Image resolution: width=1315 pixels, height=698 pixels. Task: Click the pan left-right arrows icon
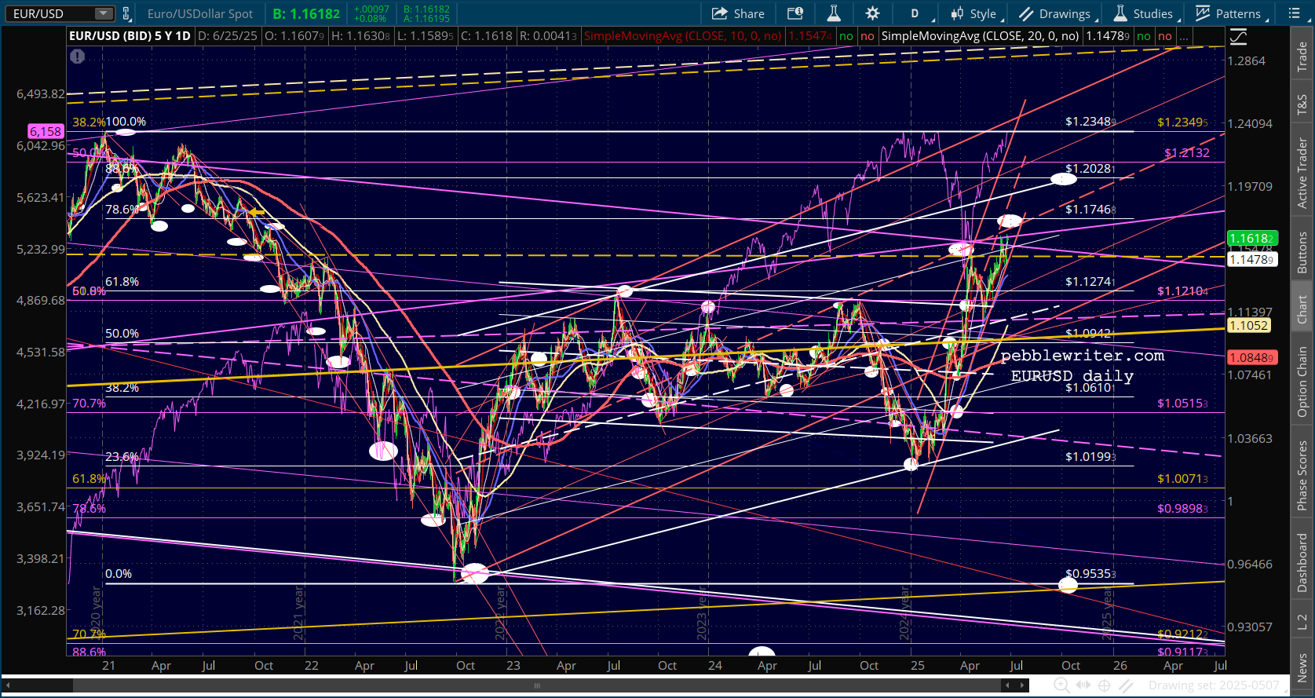tap(1083, 685)
